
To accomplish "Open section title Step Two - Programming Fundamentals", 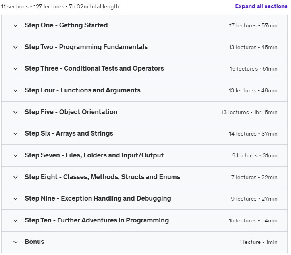I will pyautogui.click(x=86, y=47).
